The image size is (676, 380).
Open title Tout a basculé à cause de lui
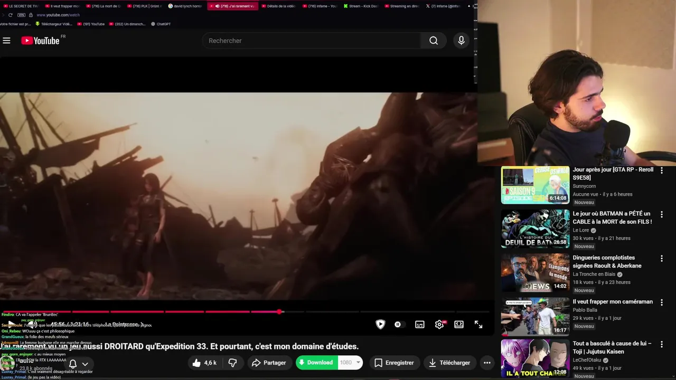pyautogui.click(x=612, y=347)
